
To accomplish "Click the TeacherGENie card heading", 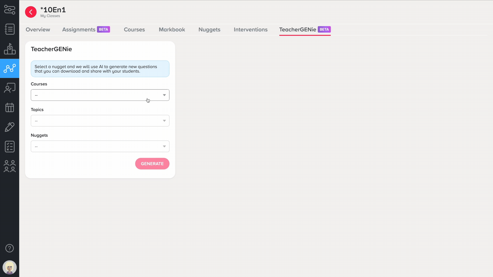I will pos(51,49).
